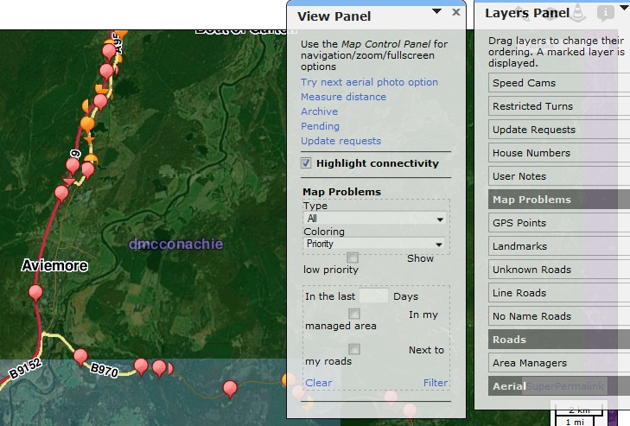Select the full orange pin marker beside the A9
Viewport: 630px width, 426px height.
click(87, 124)
